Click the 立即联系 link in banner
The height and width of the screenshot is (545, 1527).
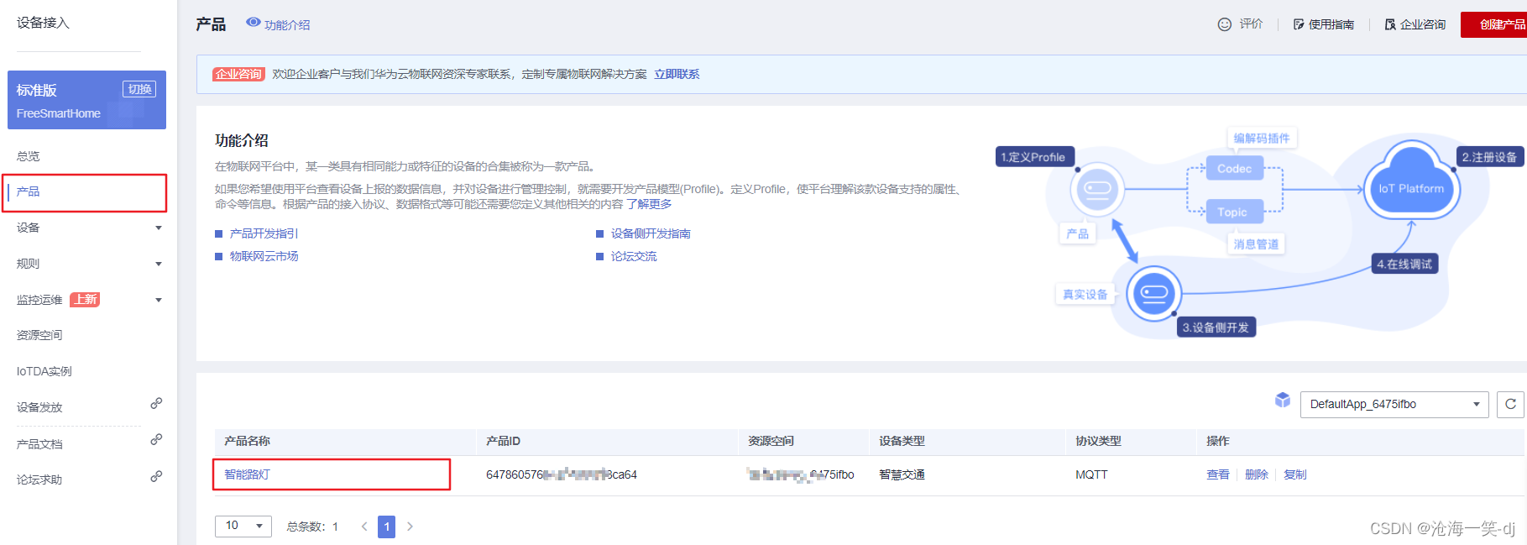pyautogui.click(x=677, y=74)
